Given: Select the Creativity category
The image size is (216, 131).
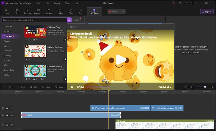Looking at the screenshot, I should tap(7, 55).
